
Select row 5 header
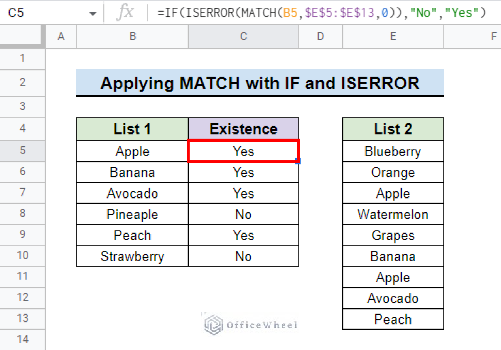tap(22, 151)
